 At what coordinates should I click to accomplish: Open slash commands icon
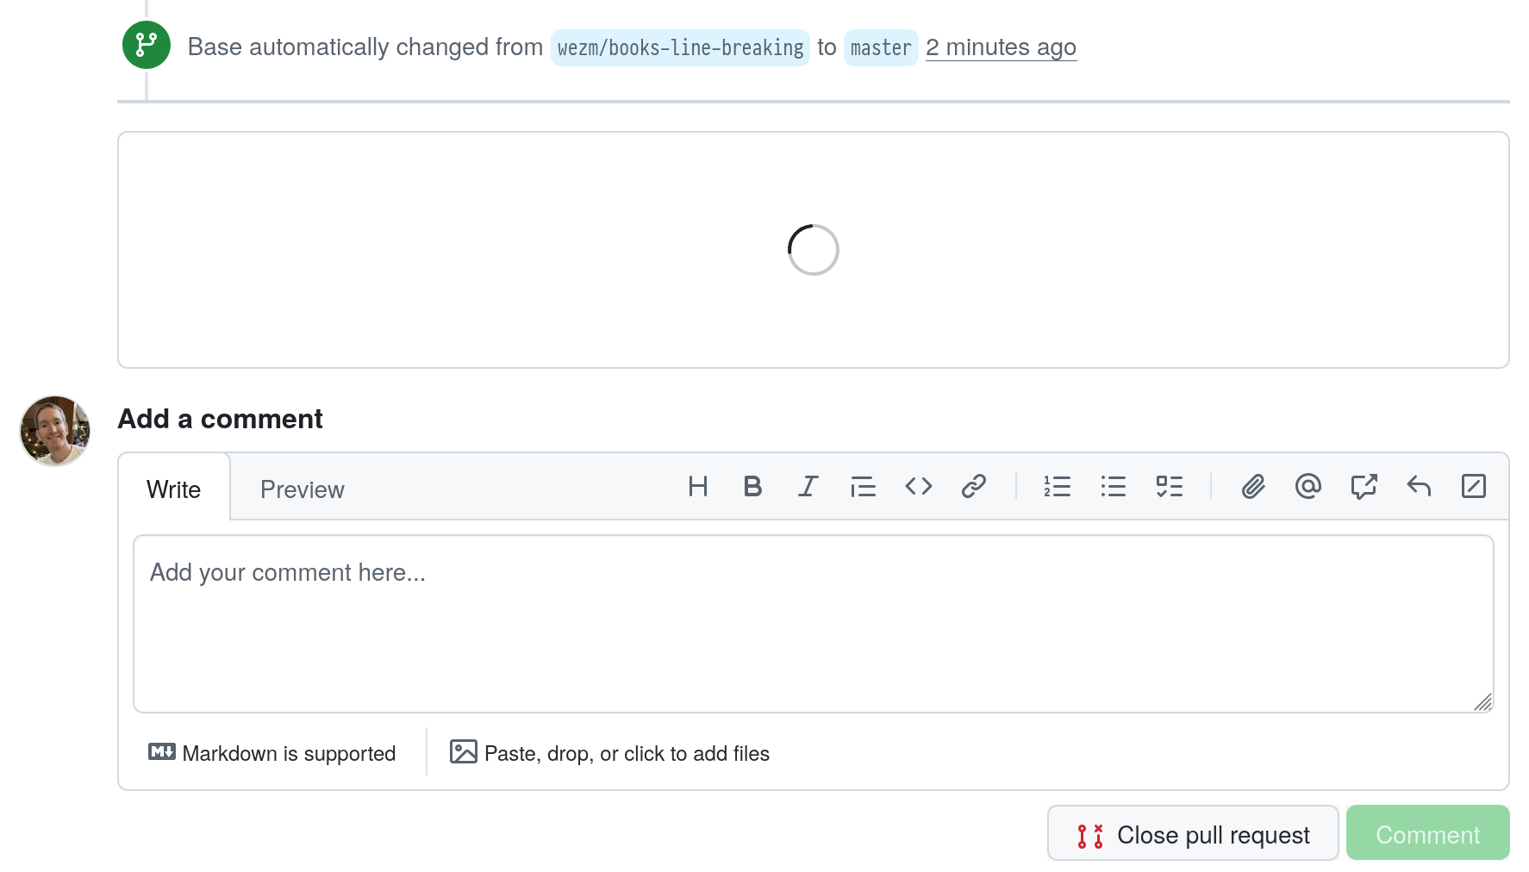point(1473,487)
